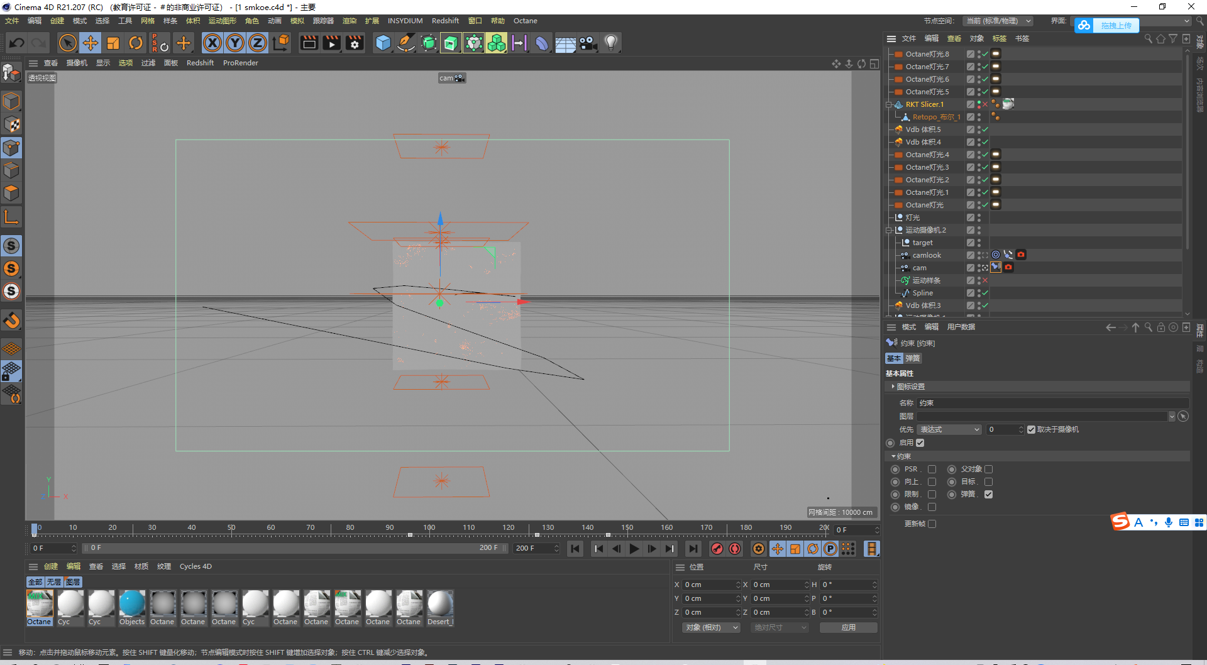Open the 文件 menu in main menu bar
Image resolution: width=1207 pixels, height=665 pixels.
12,21
